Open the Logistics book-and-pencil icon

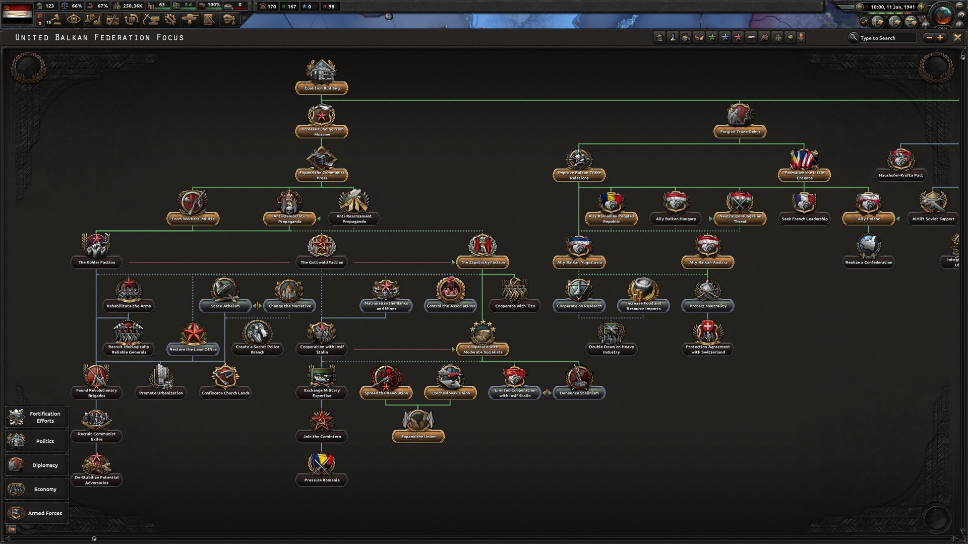pos(208,20)
